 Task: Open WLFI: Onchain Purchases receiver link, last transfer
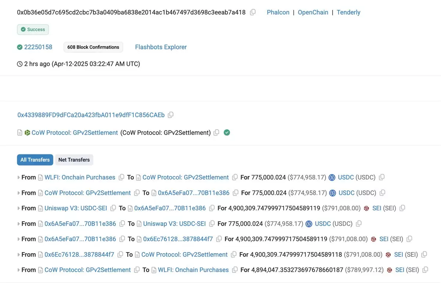coord(193,270)
